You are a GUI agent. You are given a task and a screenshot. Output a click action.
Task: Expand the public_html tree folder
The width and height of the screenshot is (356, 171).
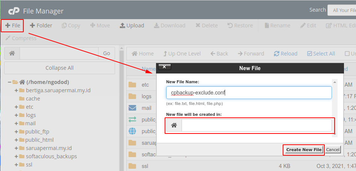click(17, 140)
